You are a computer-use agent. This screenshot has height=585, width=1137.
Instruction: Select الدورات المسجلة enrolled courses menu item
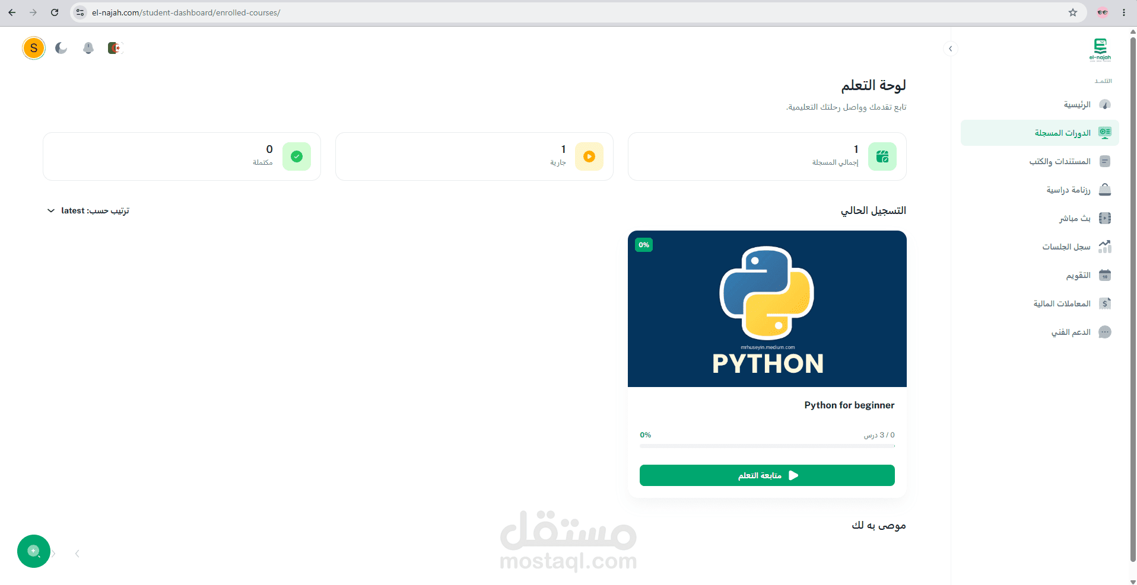[1040, 133]
